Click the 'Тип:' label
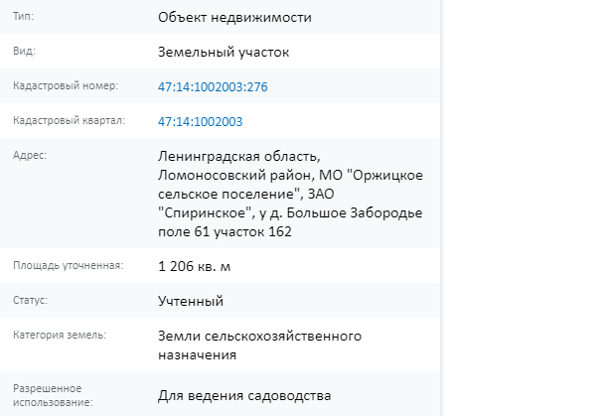This screenshot has height=416, width=611. click(23, 16)
